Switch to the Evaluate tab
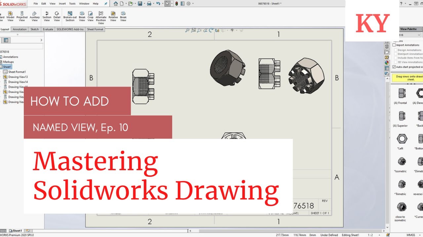Screen dimensions: 423x237 pos(48,29)
